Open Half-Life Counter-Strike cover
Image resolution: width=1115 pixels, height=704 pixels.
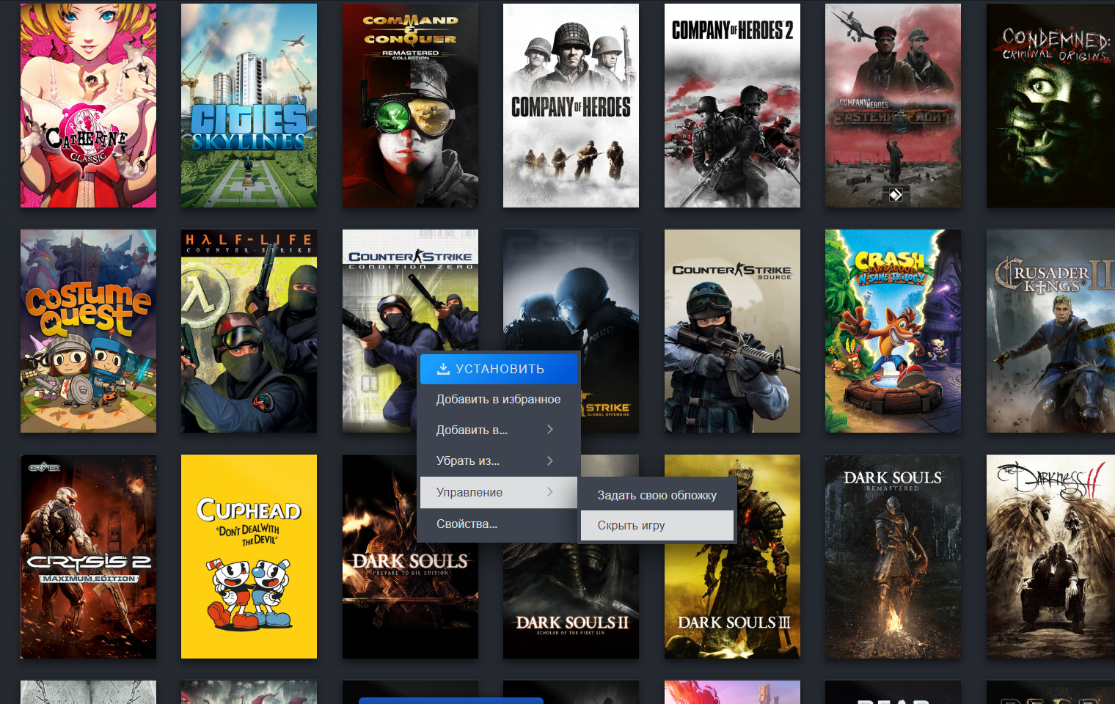point(249,331)
